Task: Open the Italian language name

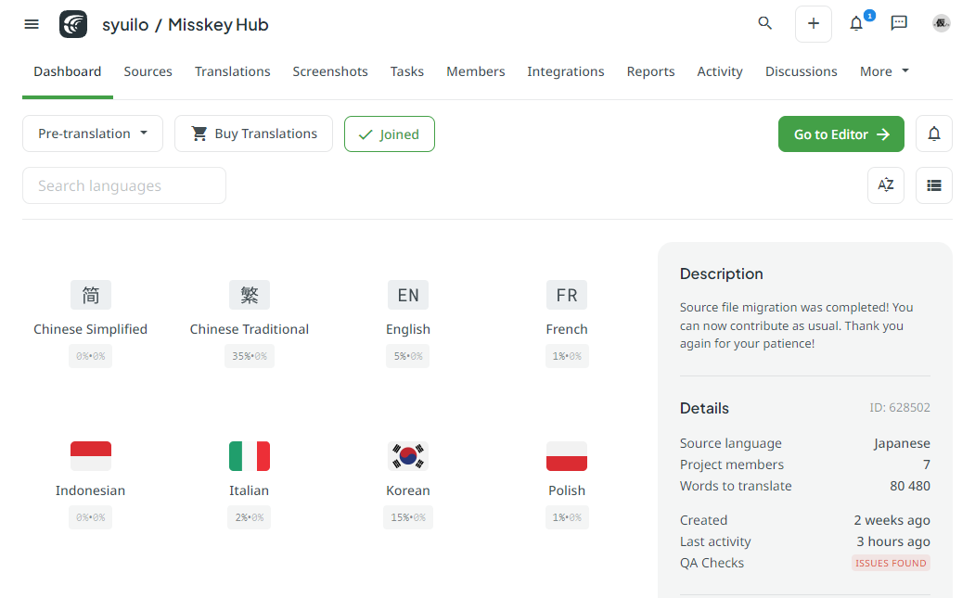Action: point(250,490)
